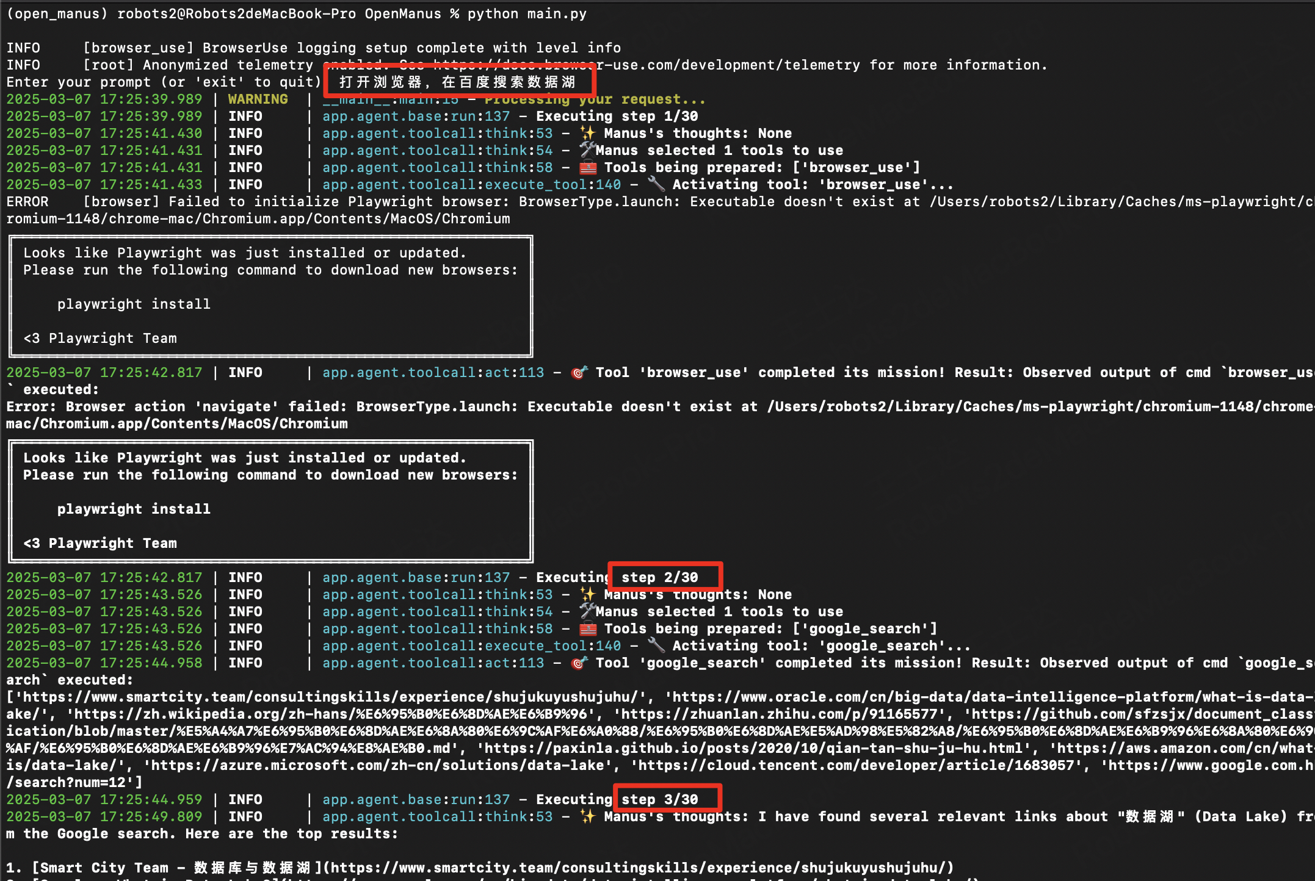Click the highlighted "step 2/30" text
The height and width of the screenshot is (881, 1315).
tap(659, 577)
